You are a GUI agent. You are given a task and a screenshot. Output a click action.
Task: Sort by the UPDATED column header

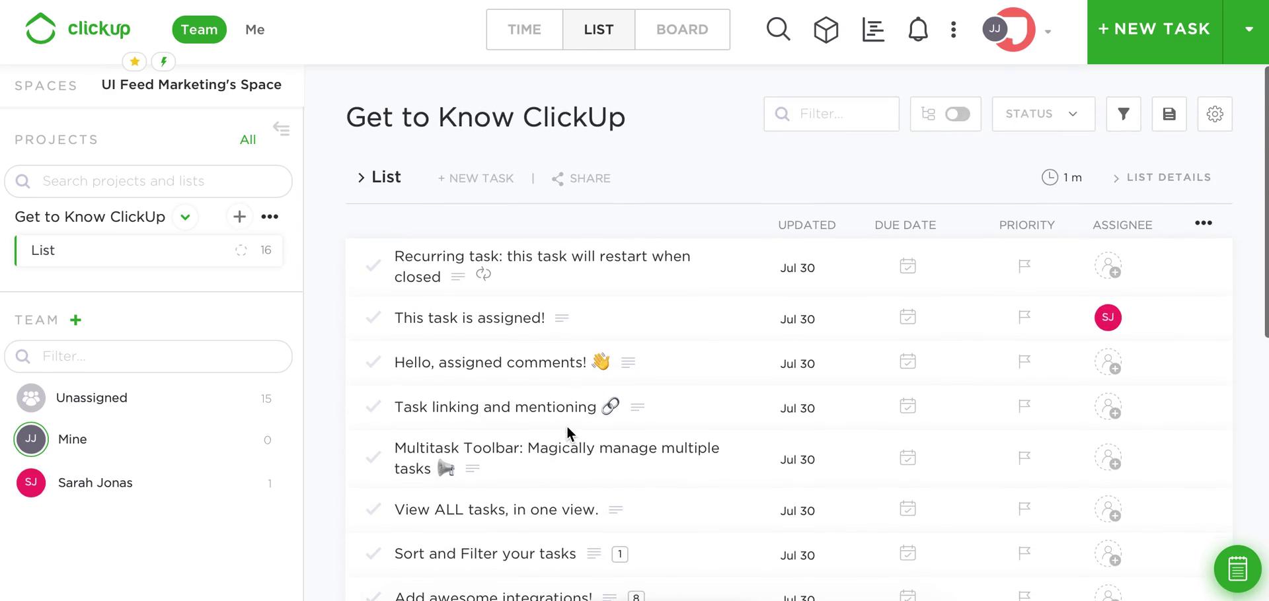(x=806, y=225)
